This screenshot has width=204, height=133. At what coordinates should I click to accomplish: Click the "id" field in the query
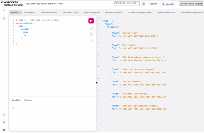[25, 35]
